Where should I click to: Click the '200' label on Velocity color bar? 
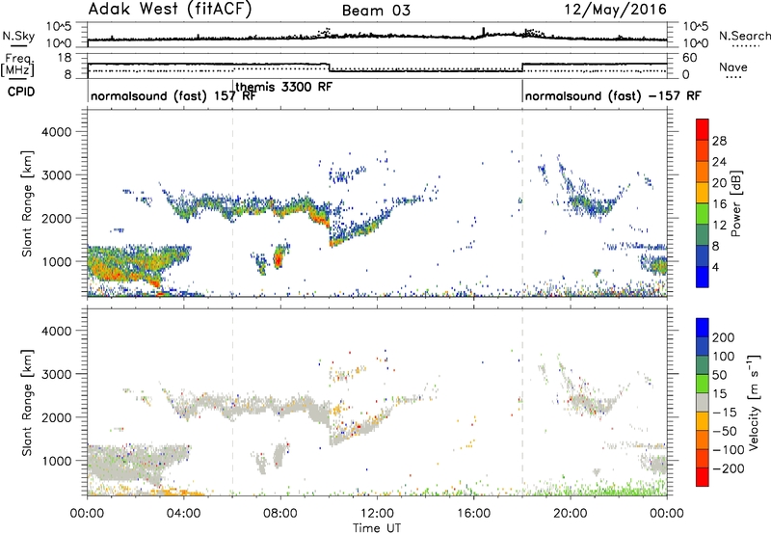coord(724,337)
